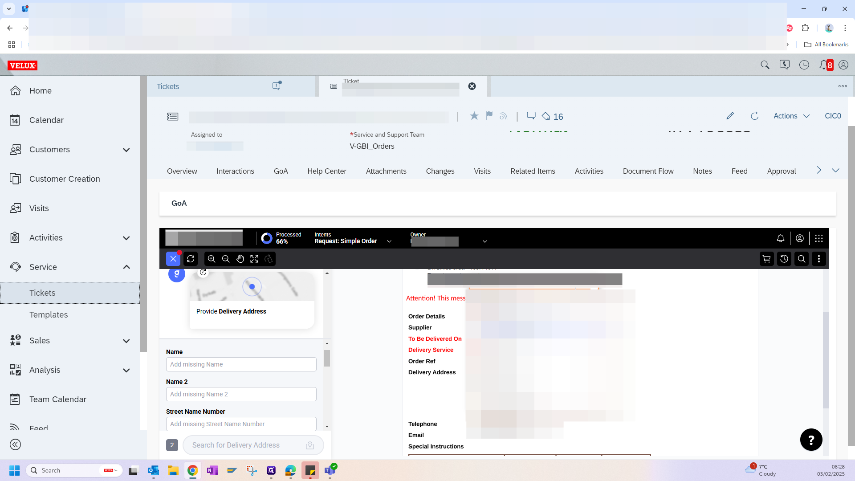Viewport: 855px width, 481px height.
Task: Focus the Street Name Number field
Action: coord(241,424)
